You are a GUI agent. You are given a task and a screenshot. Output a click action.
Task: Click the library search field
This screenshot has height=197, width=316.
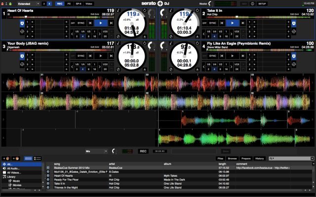[291, 159]
